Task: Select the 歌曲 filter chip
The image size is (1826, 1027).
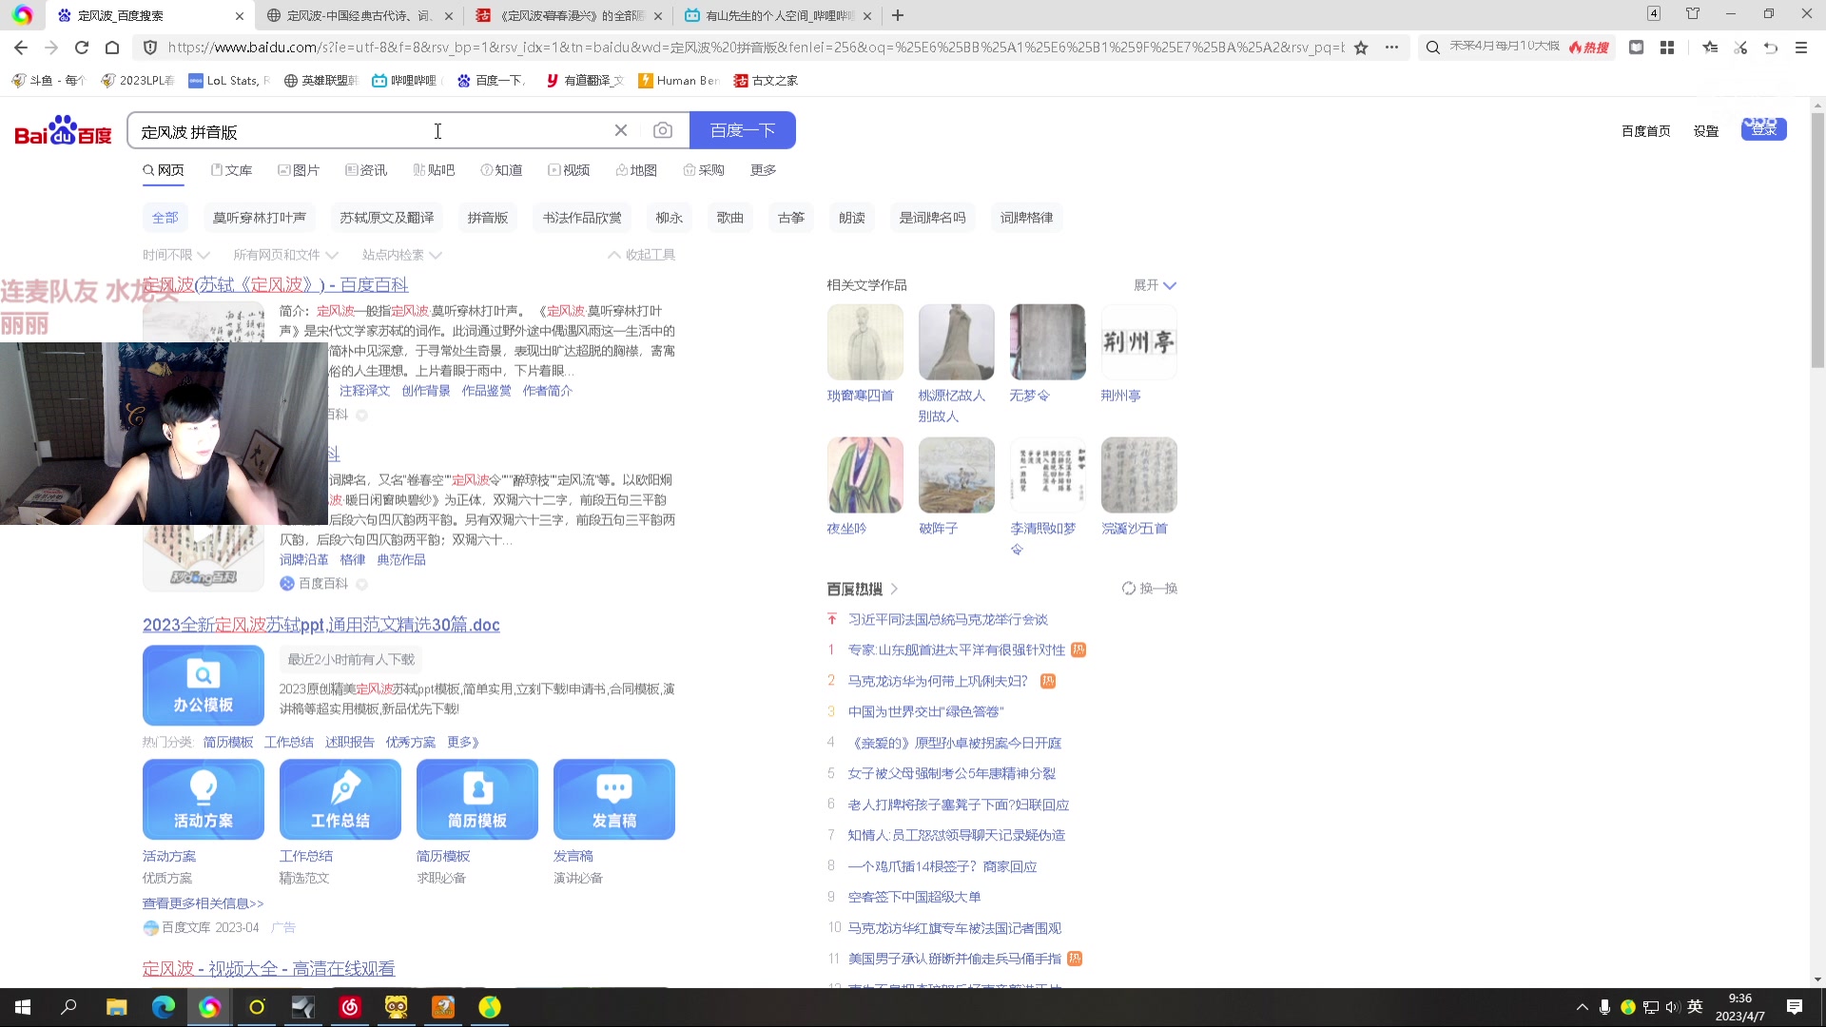Action: click(730, 218)
